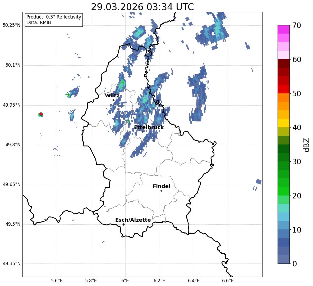Click the 6.4°E longitude label
Image resolution: width=313 pixels, height=286 pixels.
(194, 281)
